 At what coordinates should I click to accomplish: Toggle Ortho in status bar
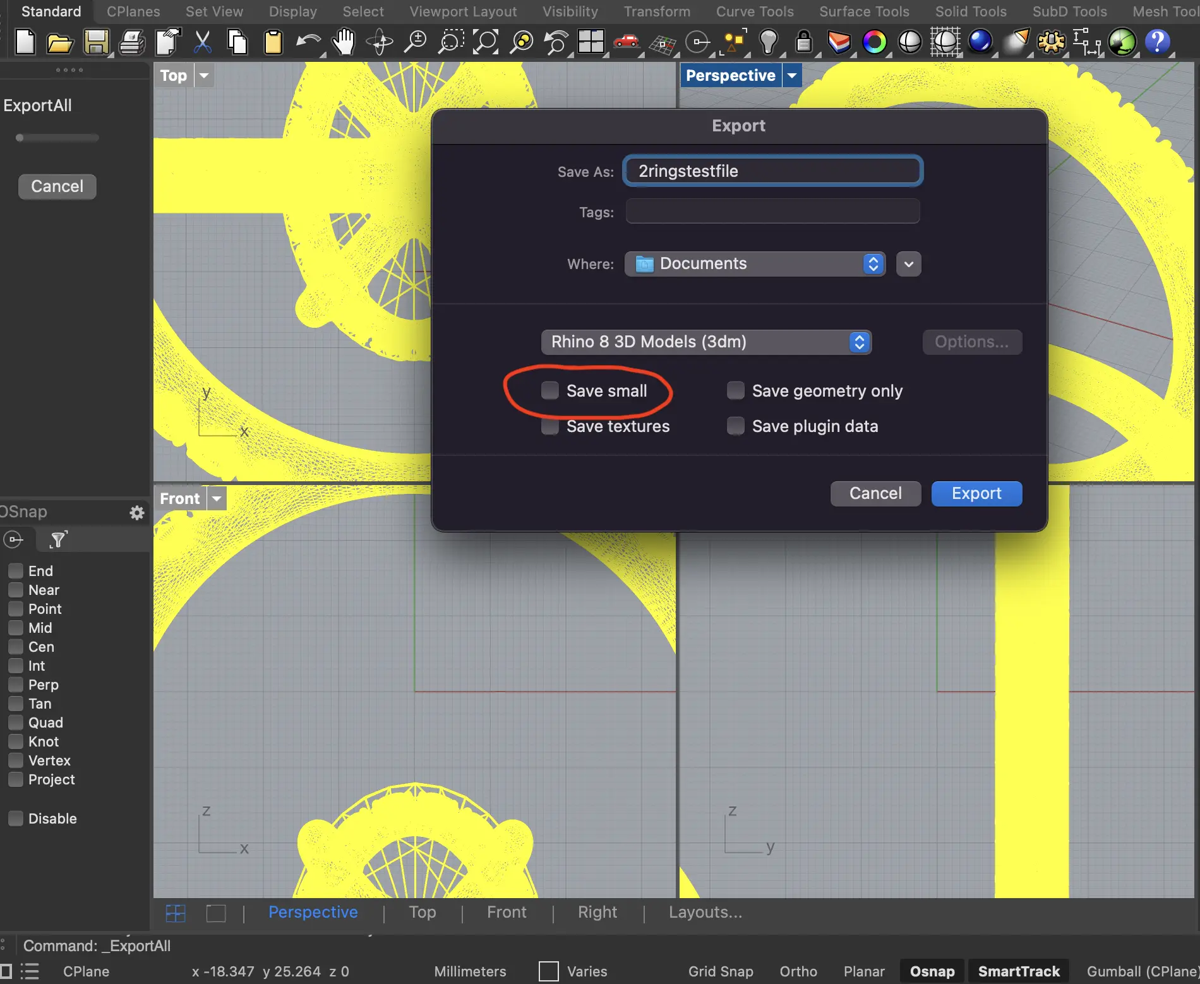[798, 971]
